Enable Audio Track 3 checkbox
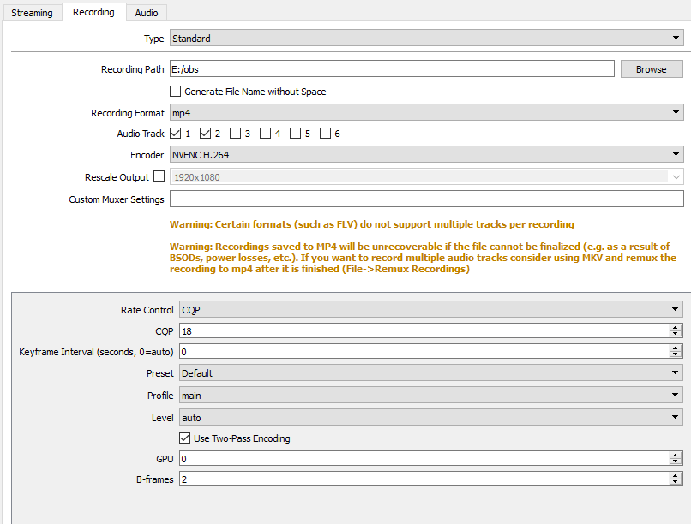Image resolution: width=691 pixels, height=524 pixels. click(235, 134)
